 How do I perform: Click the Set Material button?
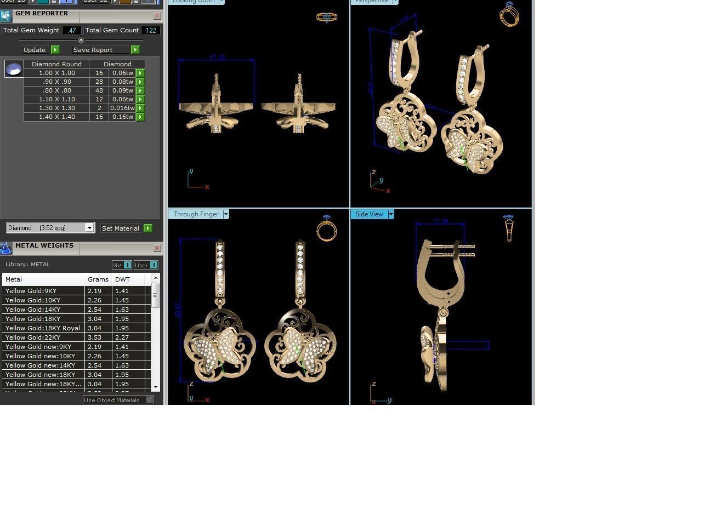pyautogui.click(x=121, y=228)
